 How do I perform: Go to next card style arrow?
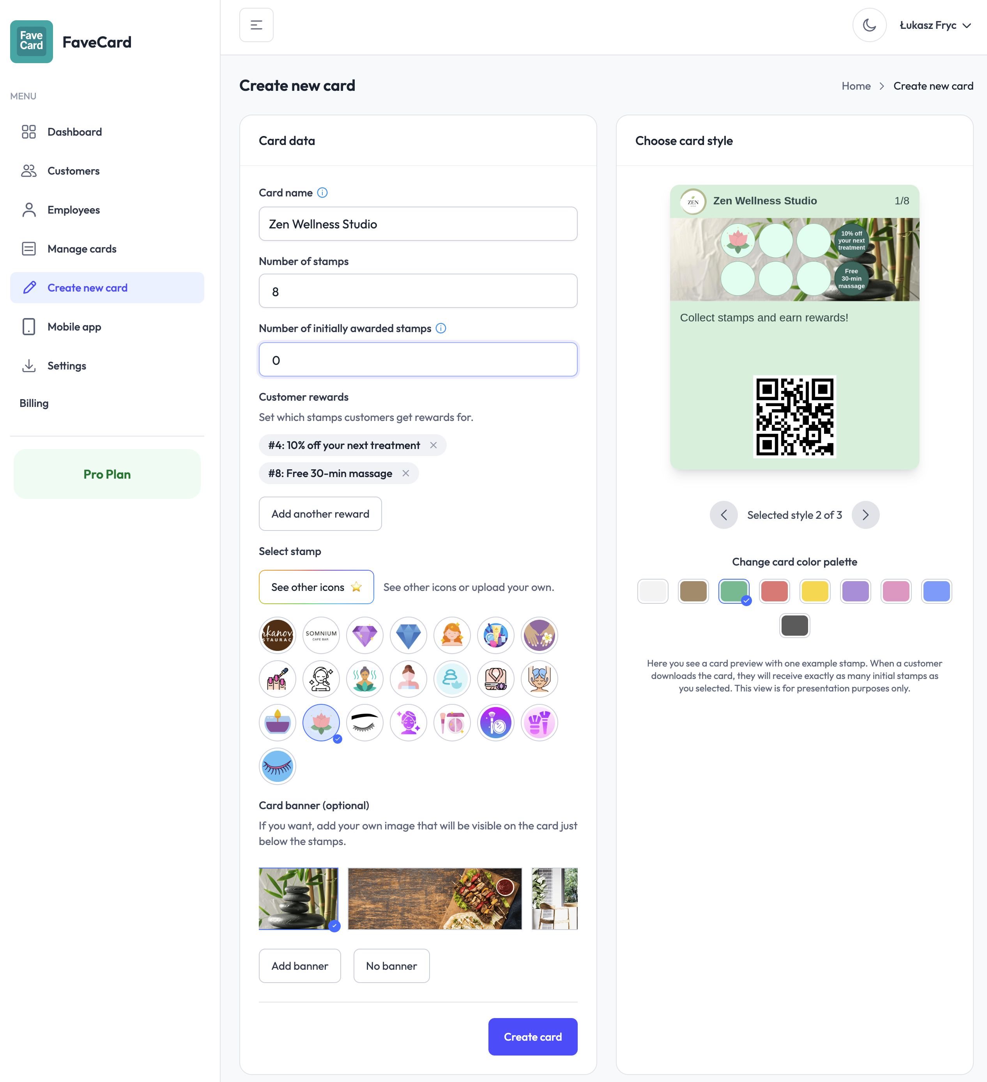(x=865, y=515)
